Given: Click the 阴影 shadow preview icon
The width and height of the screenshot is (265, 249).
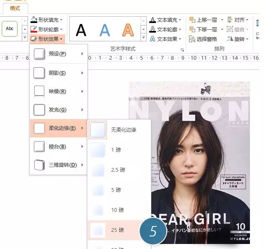Looking at the screenshot, I should click(x=39, y=73).
